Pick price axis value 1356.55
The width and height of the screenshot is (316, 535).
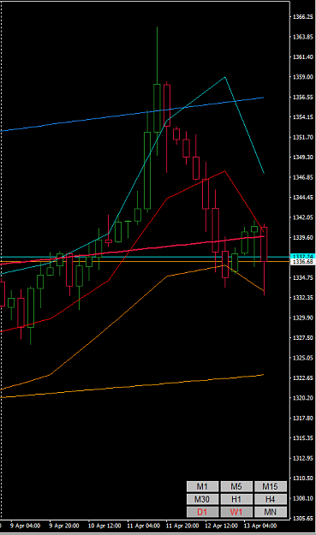[x=303, y=97]
